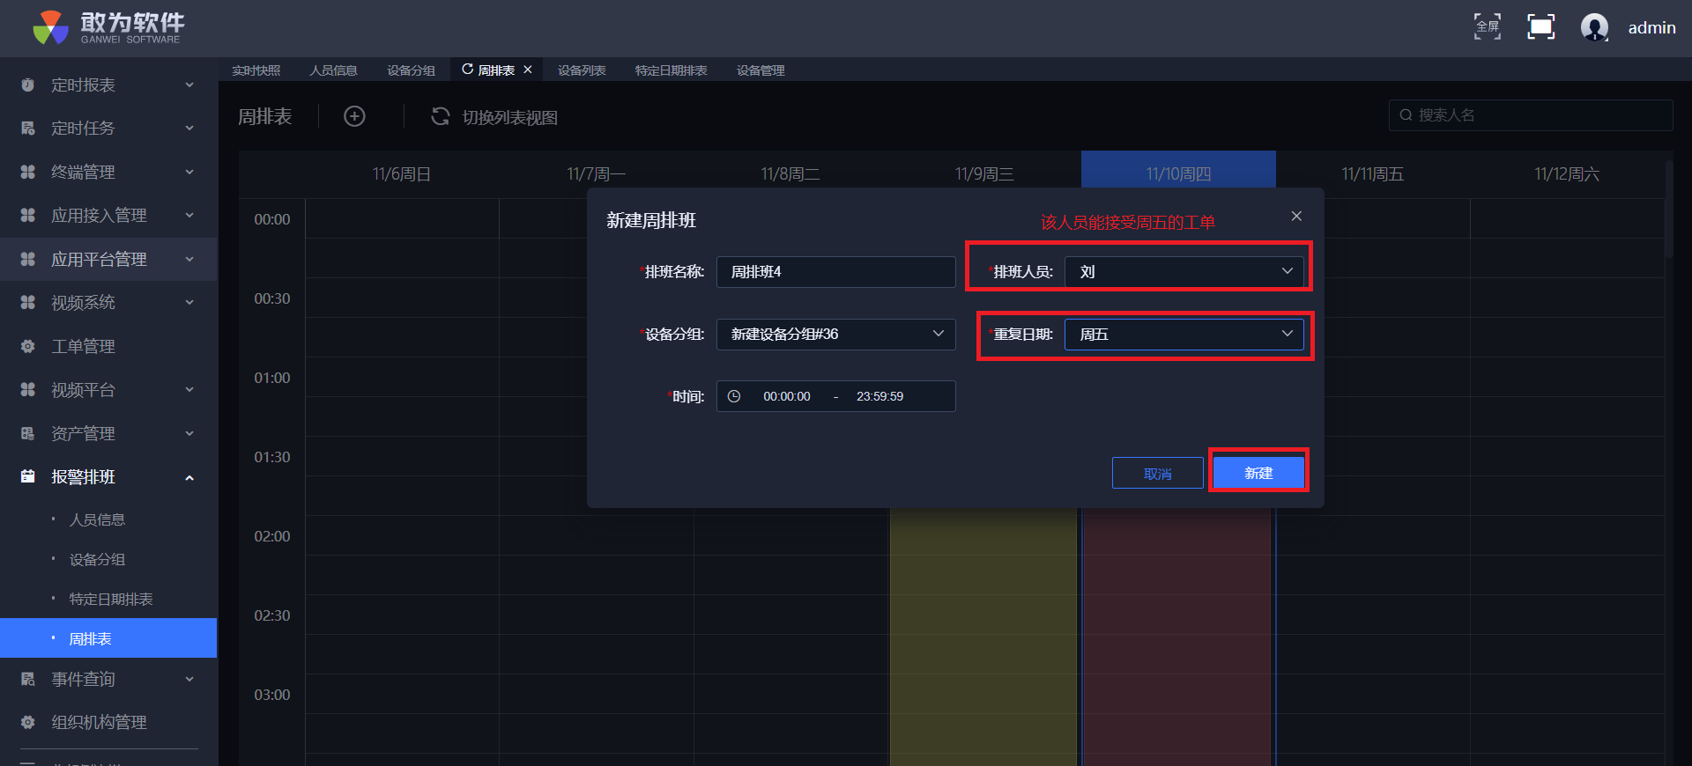Toggle the screen maximize icon in header
1692x766 pixels.
click(1541, 26)
